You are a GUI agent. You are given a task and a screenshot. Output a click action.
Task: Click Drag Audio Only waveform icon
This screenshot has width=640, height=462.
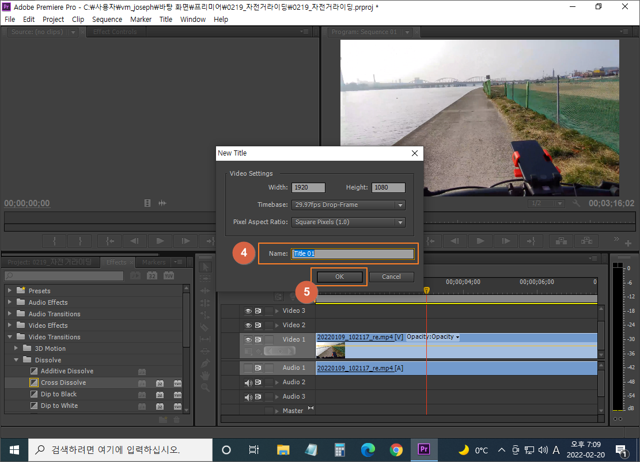click(x=162, y=203)
